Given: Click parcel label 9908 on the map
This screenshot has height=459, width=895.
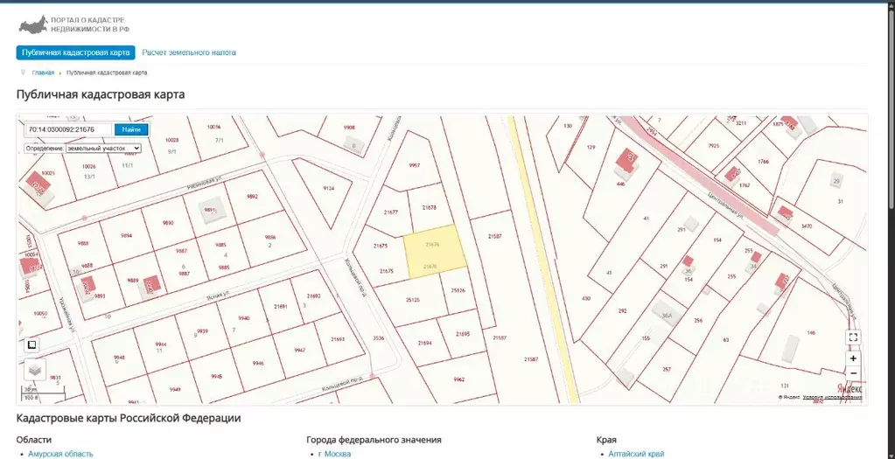Looking at the screenshot, I should click(349, 128).
